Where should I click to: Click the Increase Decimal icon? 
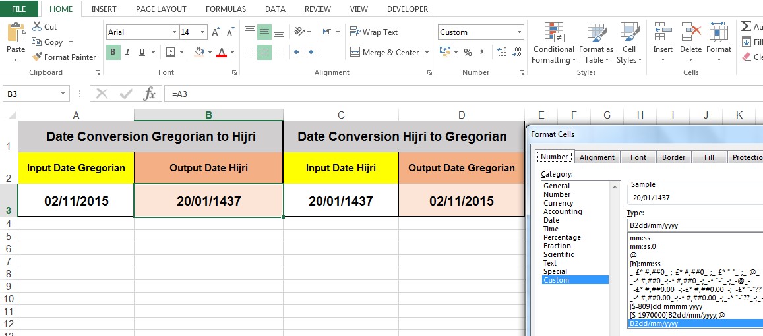pos(501,53)
